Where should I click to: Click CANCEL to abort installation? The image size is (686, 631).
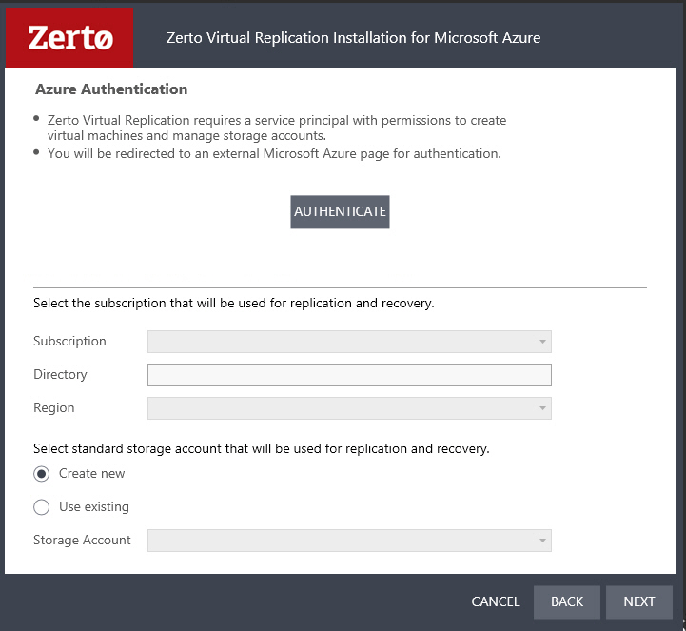pyautogui.click(x=496, y=601)
